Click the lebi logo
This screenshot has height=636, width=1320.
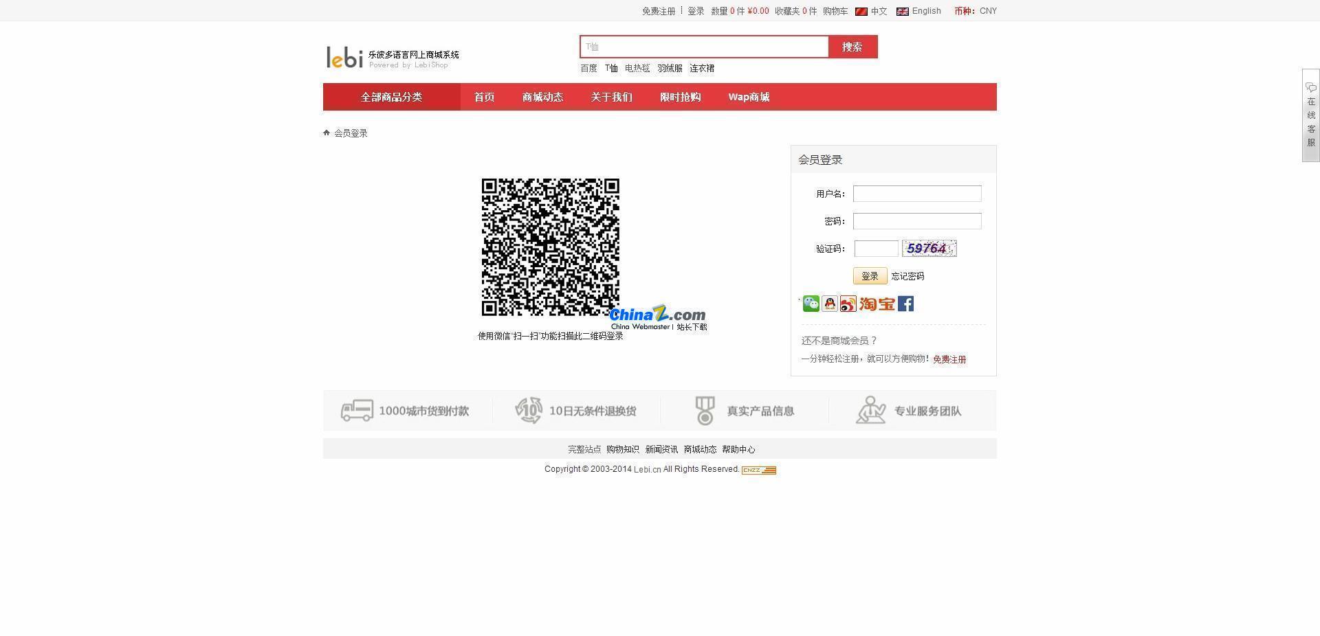344,57
